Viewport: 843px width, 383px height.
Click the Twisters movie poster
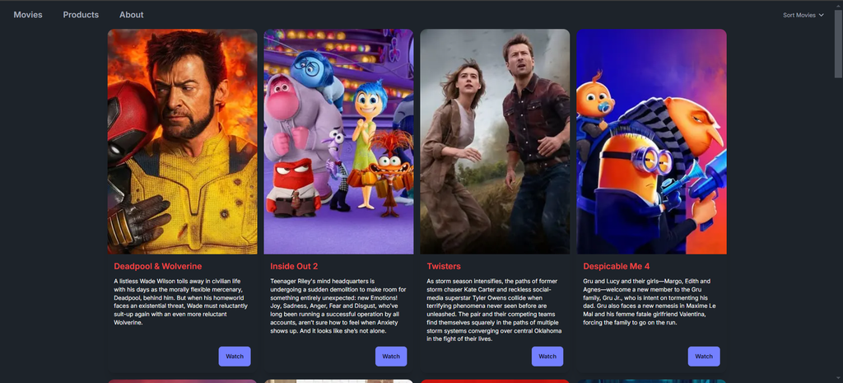tap(495, 142)
